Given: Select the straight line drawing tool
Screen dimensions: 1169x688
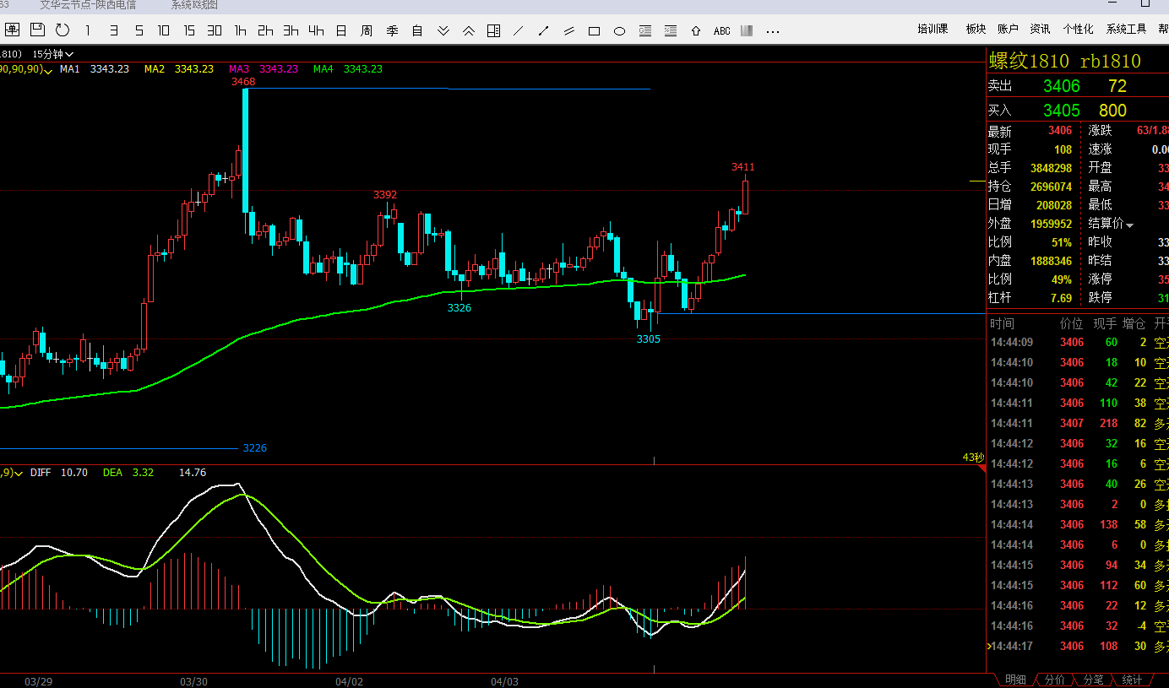Looking at the screenshot, I should pyautogui.click(x=519, y=31).
